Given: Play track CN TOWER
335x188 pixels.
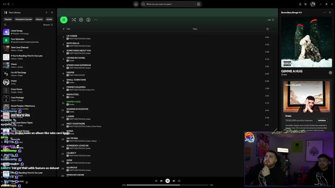Looking at the screenshot, I should pos(167,37).
